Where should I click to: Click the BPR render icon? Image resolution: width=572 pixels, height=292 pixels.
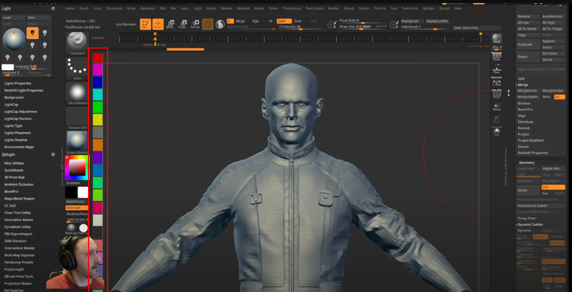pos(497,38)
